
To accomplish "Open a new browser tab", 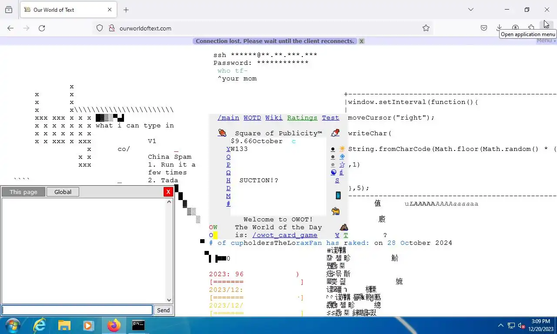I will pyautogui.click(x=126, y=10).
